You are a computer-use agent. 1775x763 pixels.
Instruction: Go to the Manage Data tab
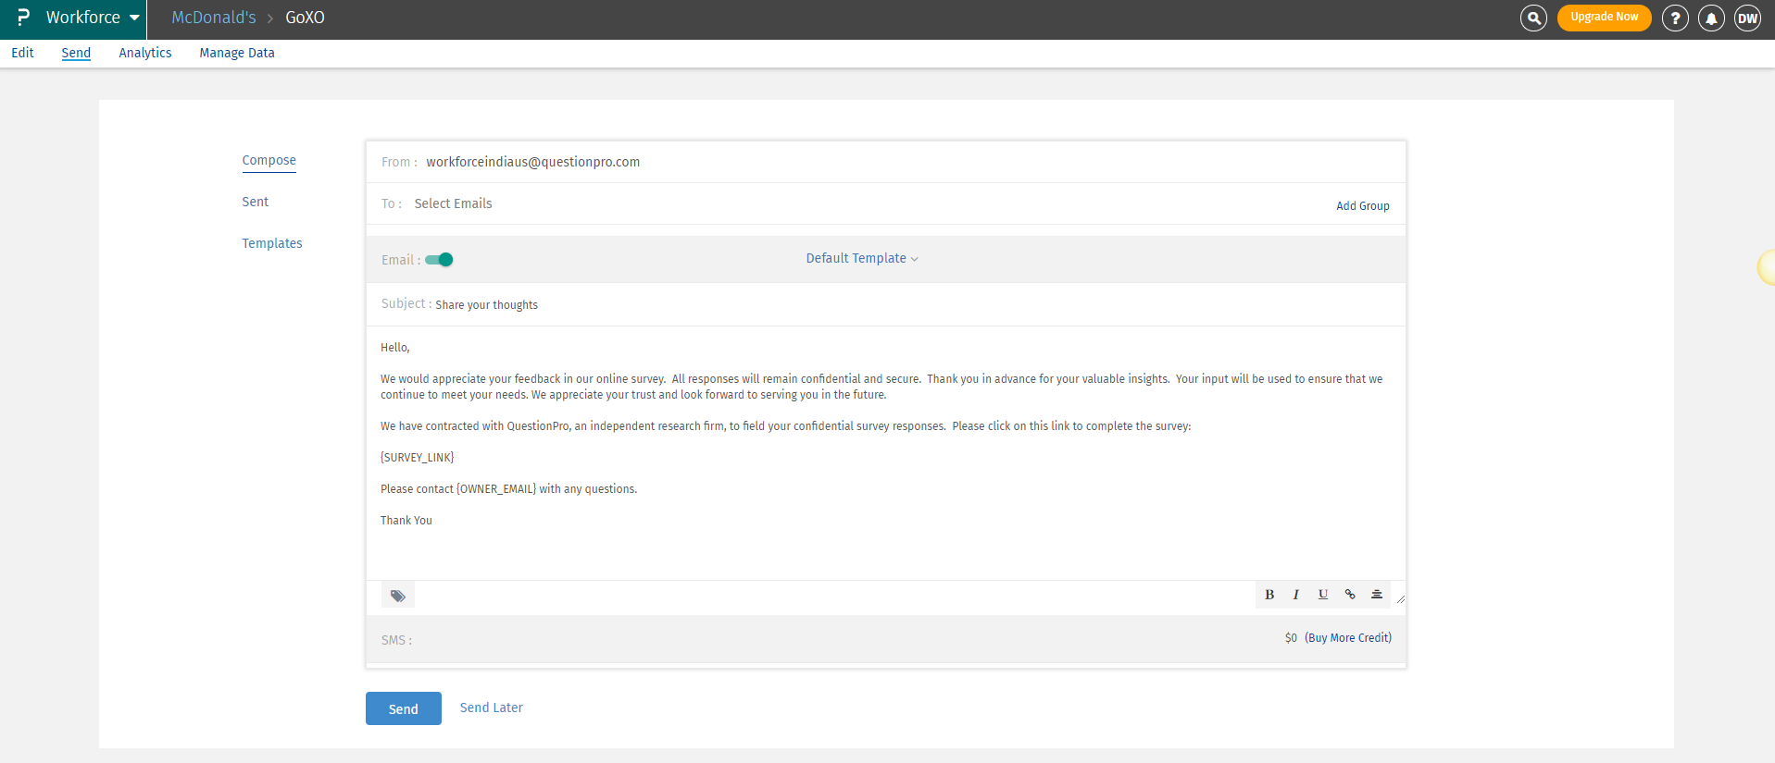(237, 53)
